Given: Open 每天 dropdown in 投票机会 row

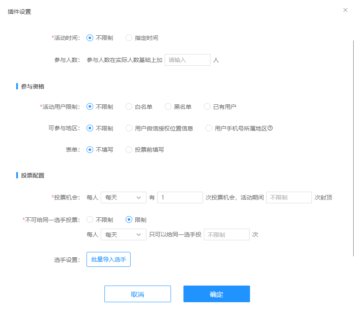Looking at the screenshot, I should pos(124,197).
